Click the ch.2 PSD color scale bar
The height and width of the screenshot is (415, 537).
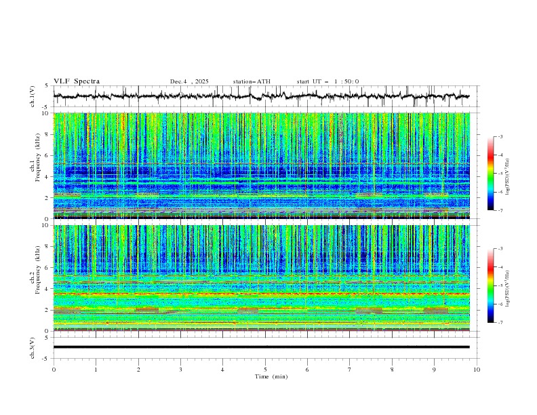tap(490, 285)
